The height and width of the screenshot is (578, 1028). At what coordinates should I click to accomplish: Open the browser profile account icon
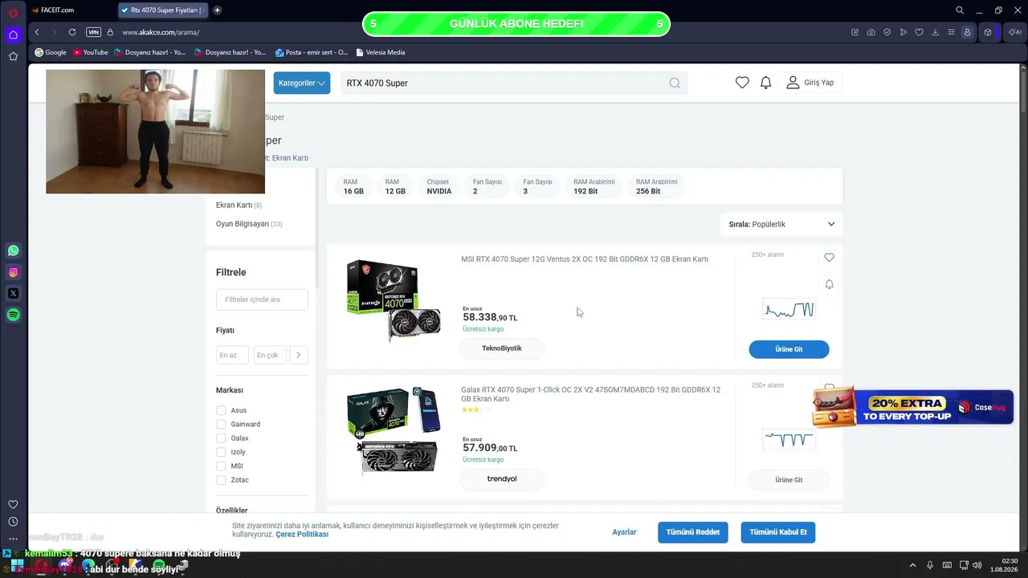[968, 32]
